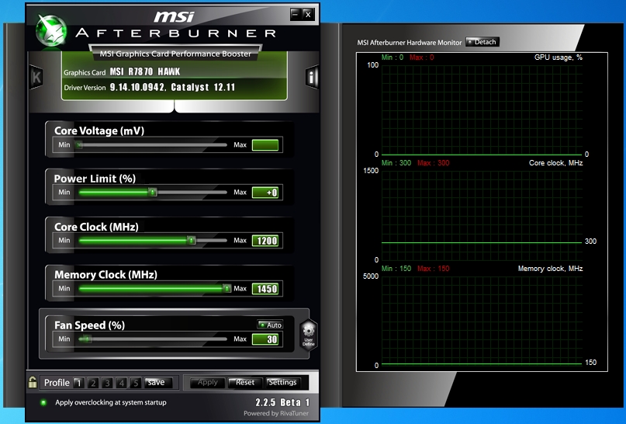626x424 pixels.
Task: Select profile slot 2
Action: point(92,383)
